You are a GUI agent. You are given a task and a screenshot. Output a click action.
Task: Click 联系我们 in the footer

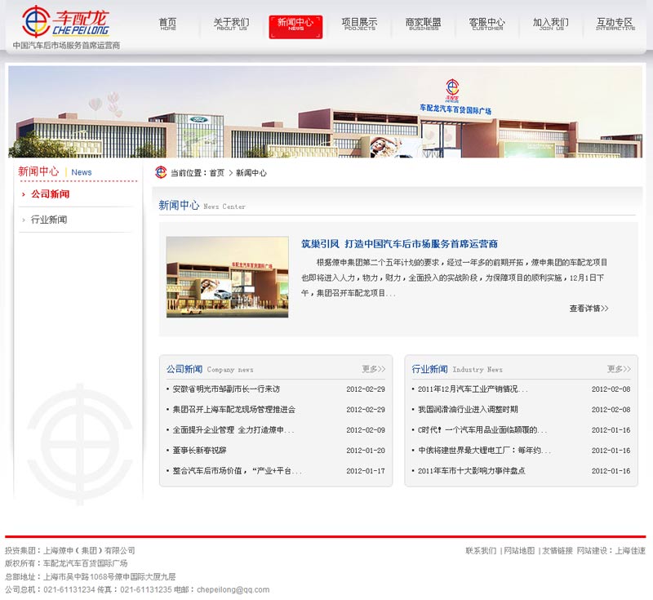coord(481,550)
